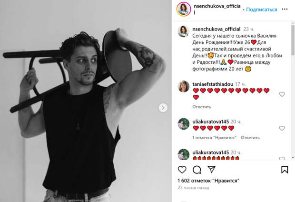Screen dimensions: 295x202
Task: Click Подписаться to follow the account
Action: click(x=262, y=10)
